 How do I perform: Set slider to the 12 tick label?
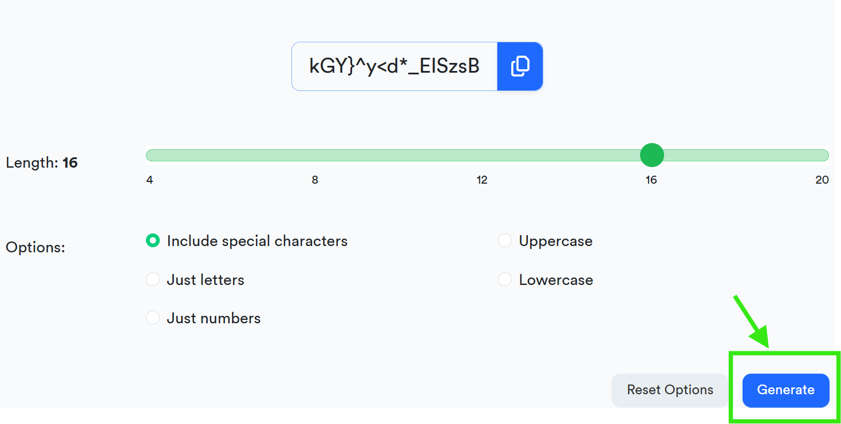[482, 180]
